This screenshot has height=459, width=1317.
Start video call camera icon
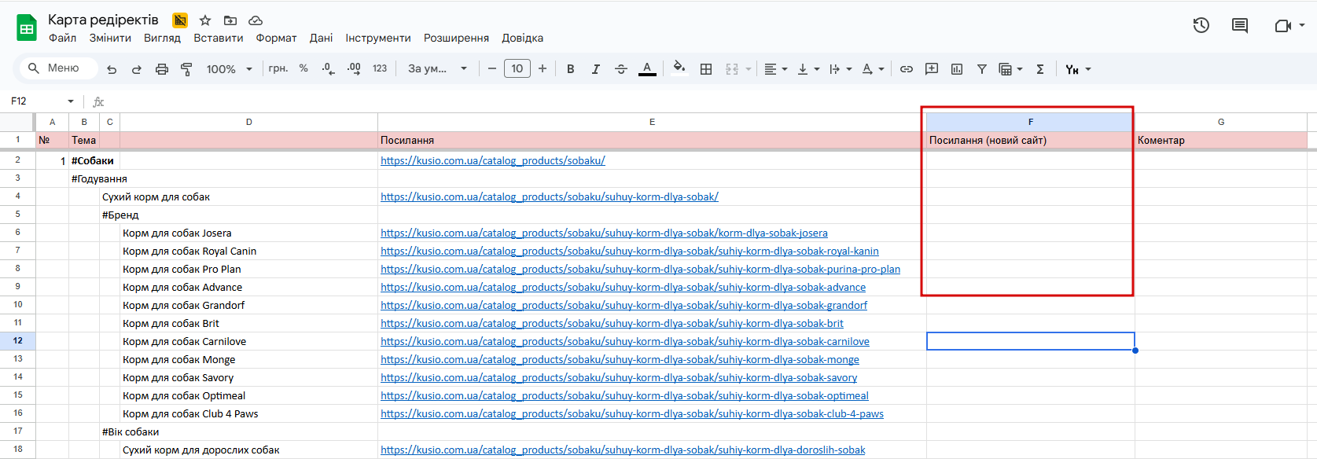click(x=1282, y=25)
